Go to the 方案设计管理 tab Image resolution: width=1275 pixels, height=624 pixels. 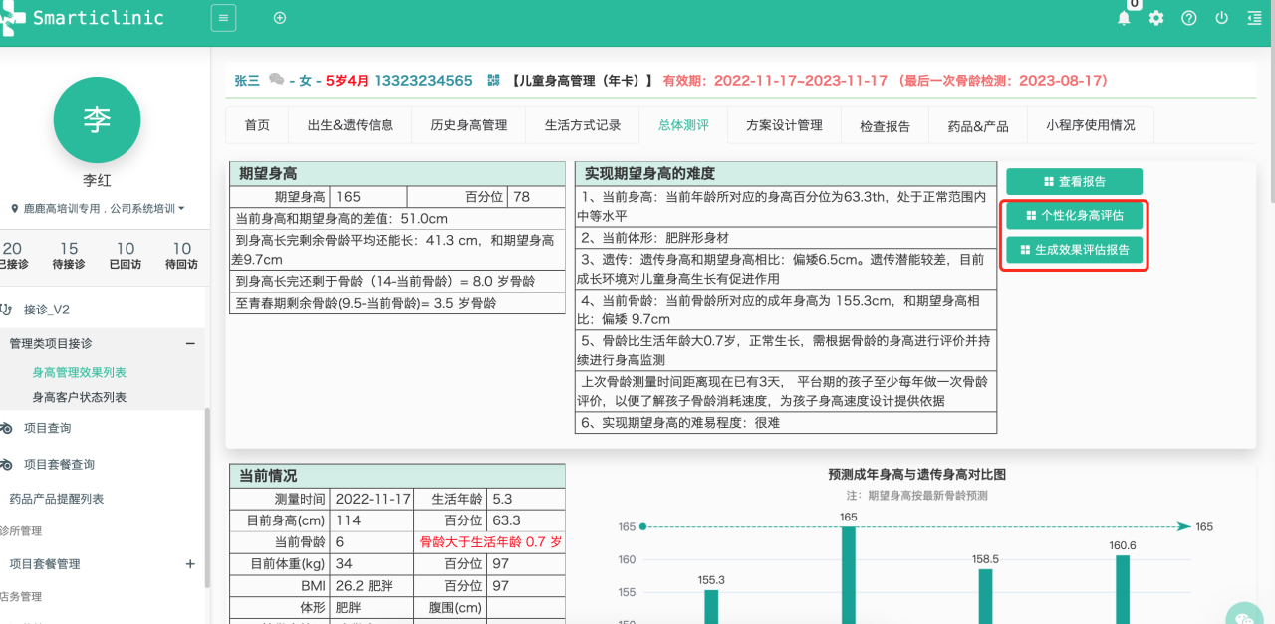[x=785, y=125]
